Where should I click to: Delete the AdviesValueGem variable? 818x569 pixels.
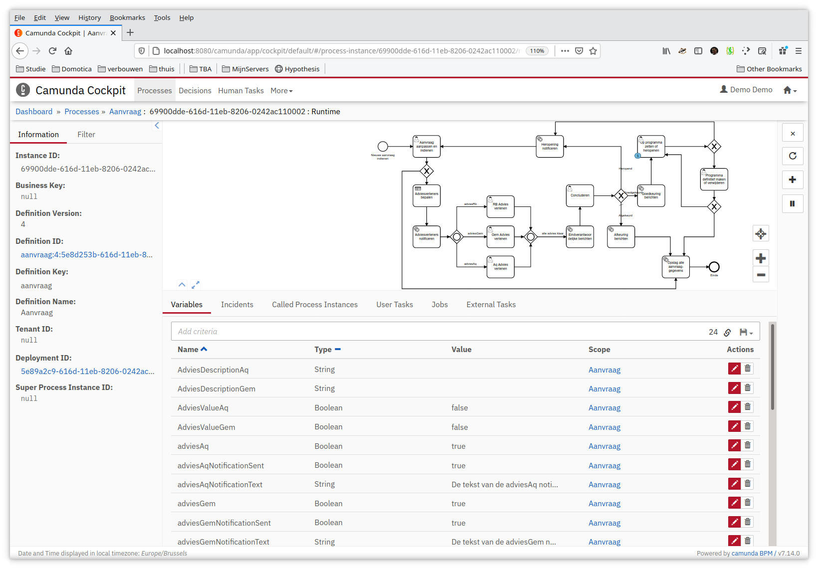click(x=747, y=426)
